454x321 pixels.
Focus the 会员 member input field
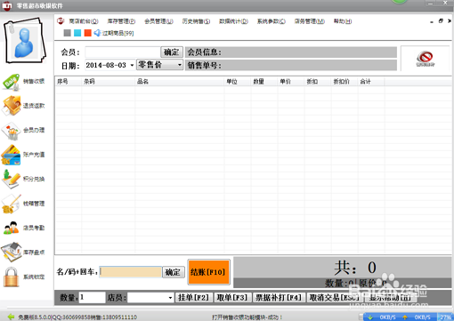[x=123, y=52]
